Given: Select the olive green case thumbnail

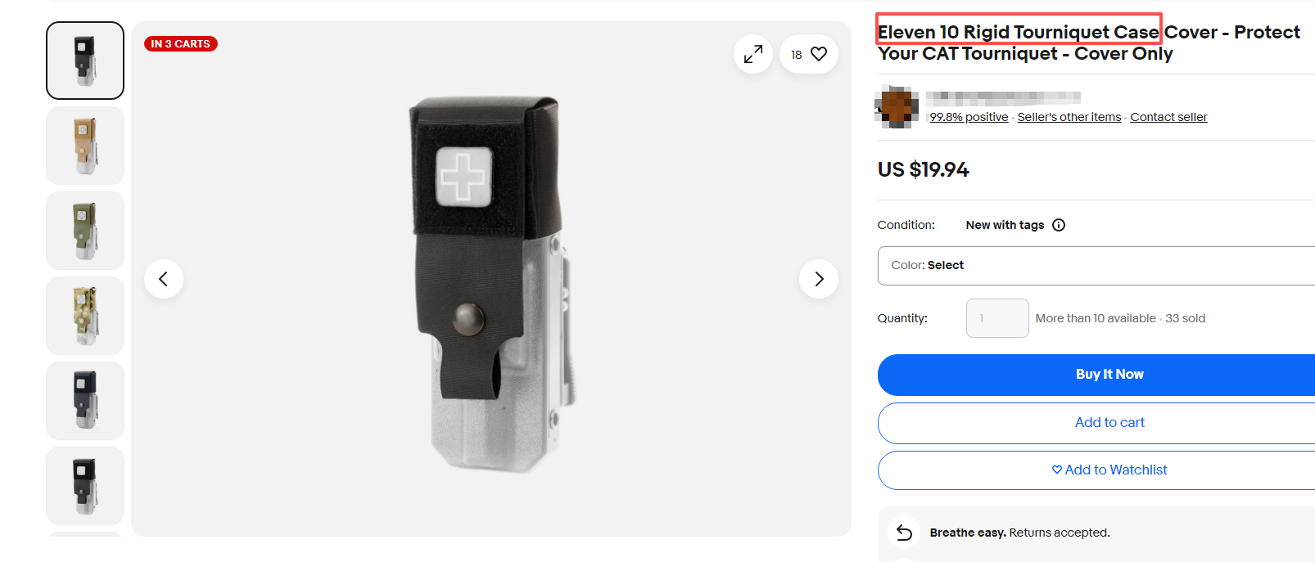Looking at the screenshot, I should 85,231.
